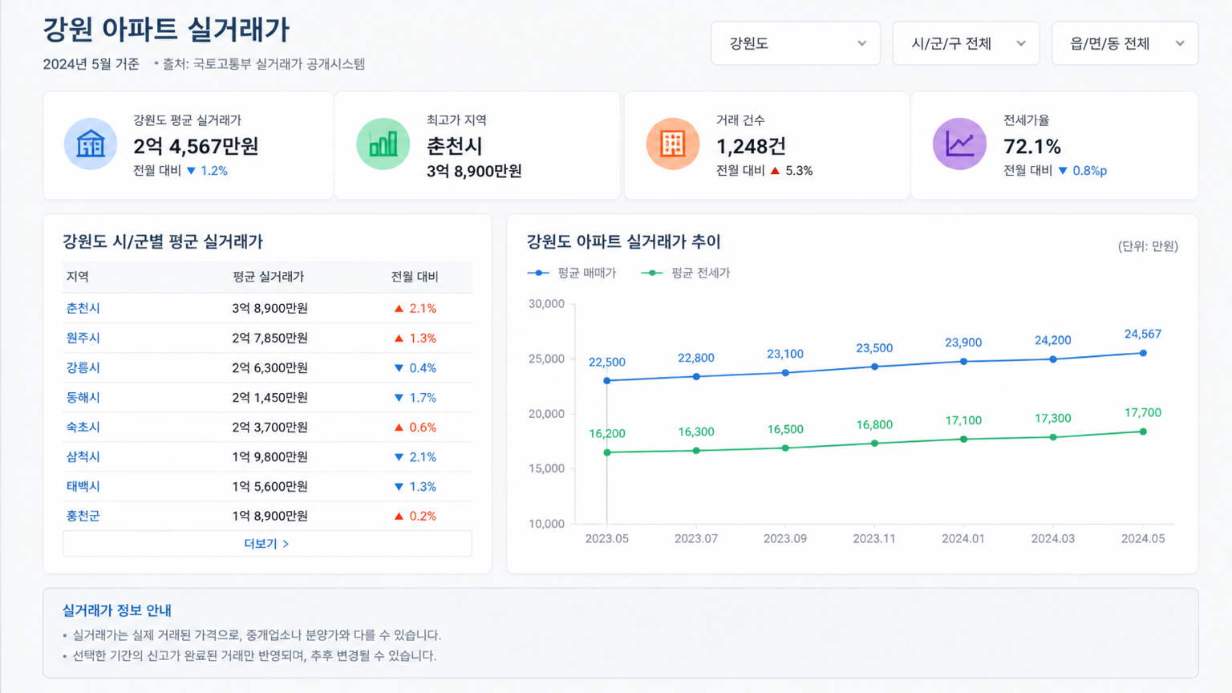Open the 태백시 region link
1232x693 pixels.
(83, 486)
